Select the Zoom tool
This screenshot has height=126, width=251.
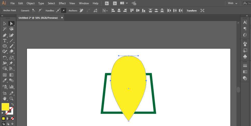pyautogui.click(x=11, y=98)
